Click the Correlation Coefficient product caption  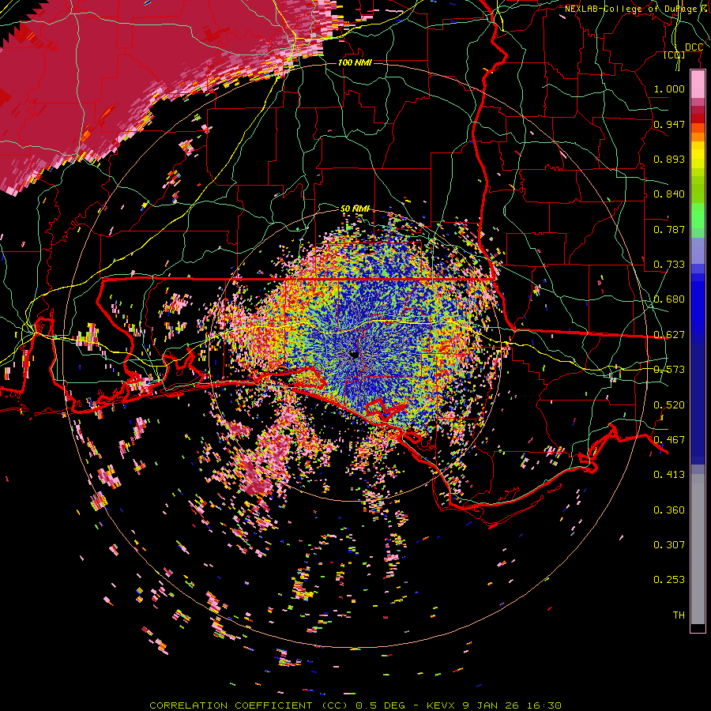point(355,705)
